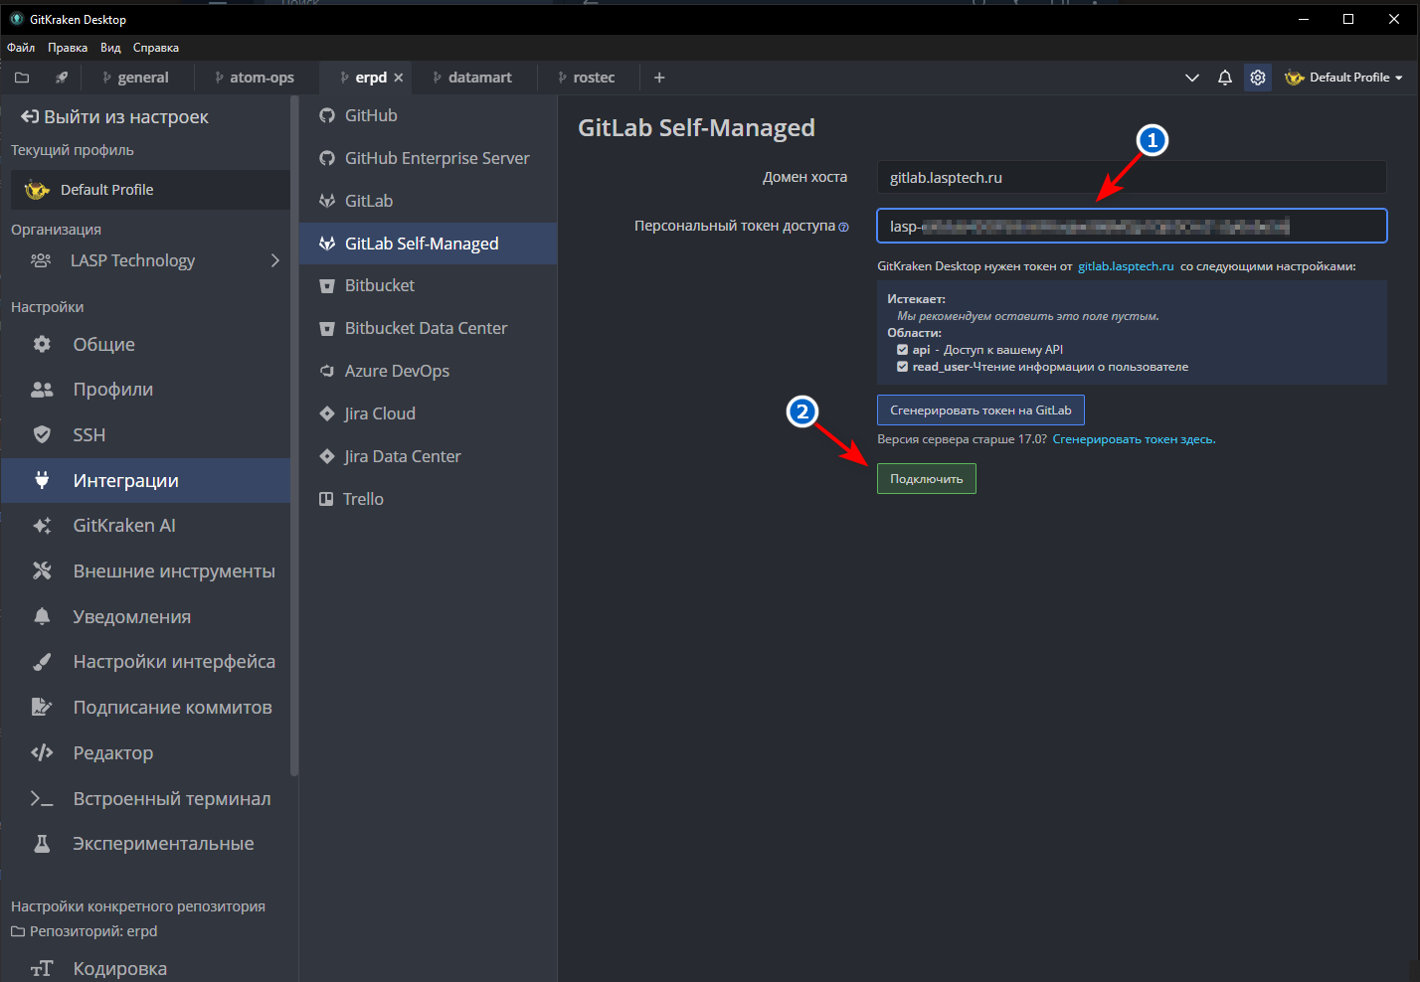Open Профили settings people icon
Screen dimensions: 1420x982
pos(42,390)
